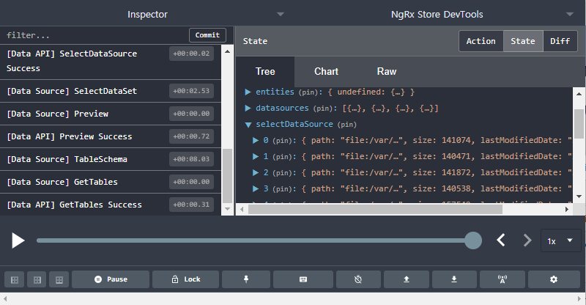Expand the datasources node
586x305 pixels.
pyautogui.click(x=248, y=109)
